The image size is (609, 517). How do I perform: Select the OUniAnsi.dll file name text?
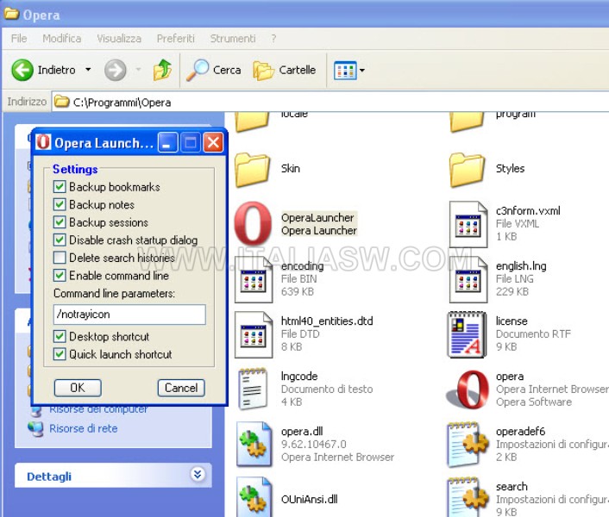coord(309,499)
